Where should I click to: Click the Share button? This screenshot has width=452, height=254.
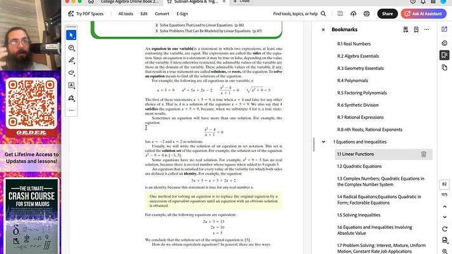click(x=387, y=13)
